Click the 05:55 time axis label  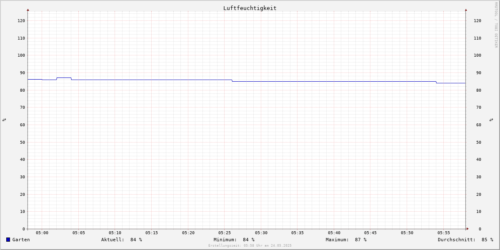[444, 232]
